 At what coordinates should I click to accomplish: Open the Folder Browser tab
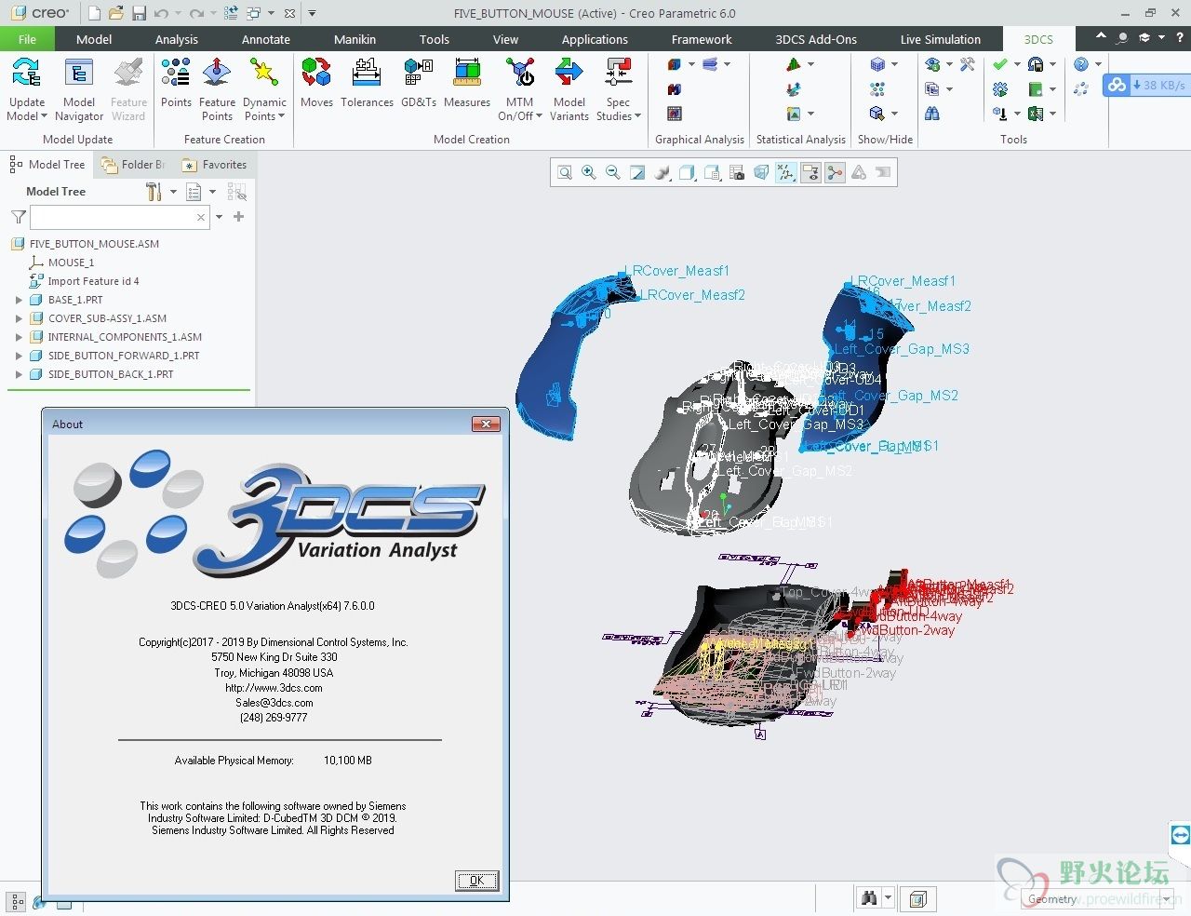click(133, 165)
